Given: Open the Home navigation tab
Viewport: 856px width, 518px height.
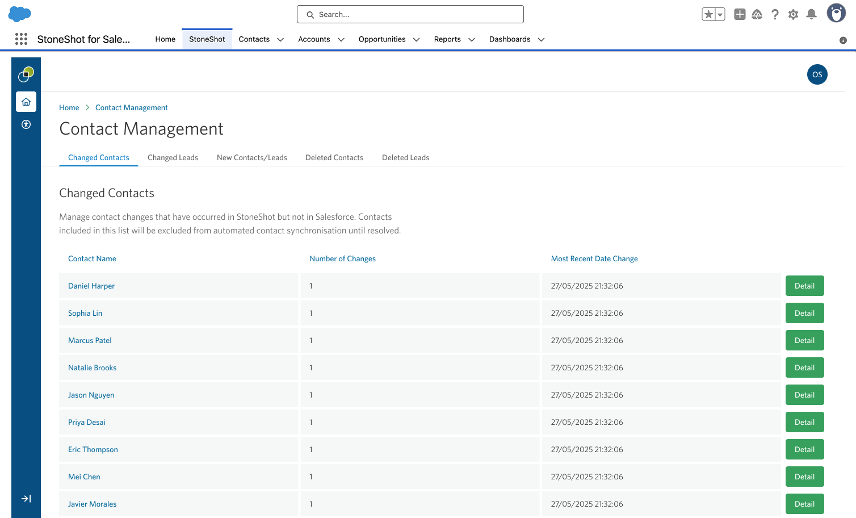Looking at the screenshot, I should point(165,39).
